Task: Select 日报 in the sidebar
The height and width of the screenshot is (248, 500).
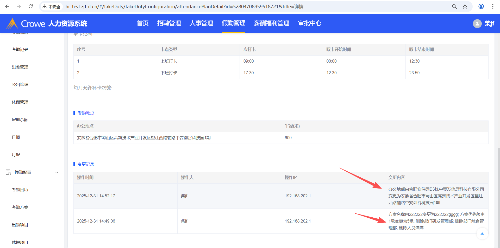Action: click(x=16, y=137)
